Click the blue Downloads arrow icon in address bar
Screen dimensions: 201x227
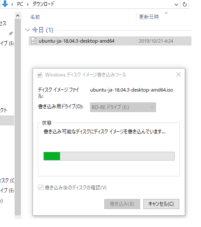[x=5, y=4]
